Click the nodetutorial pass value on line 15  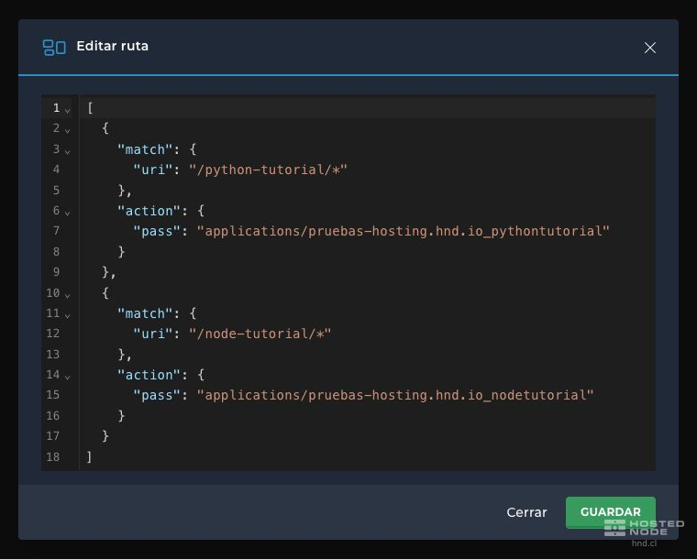pyautogui.click(x=395, y=395)
